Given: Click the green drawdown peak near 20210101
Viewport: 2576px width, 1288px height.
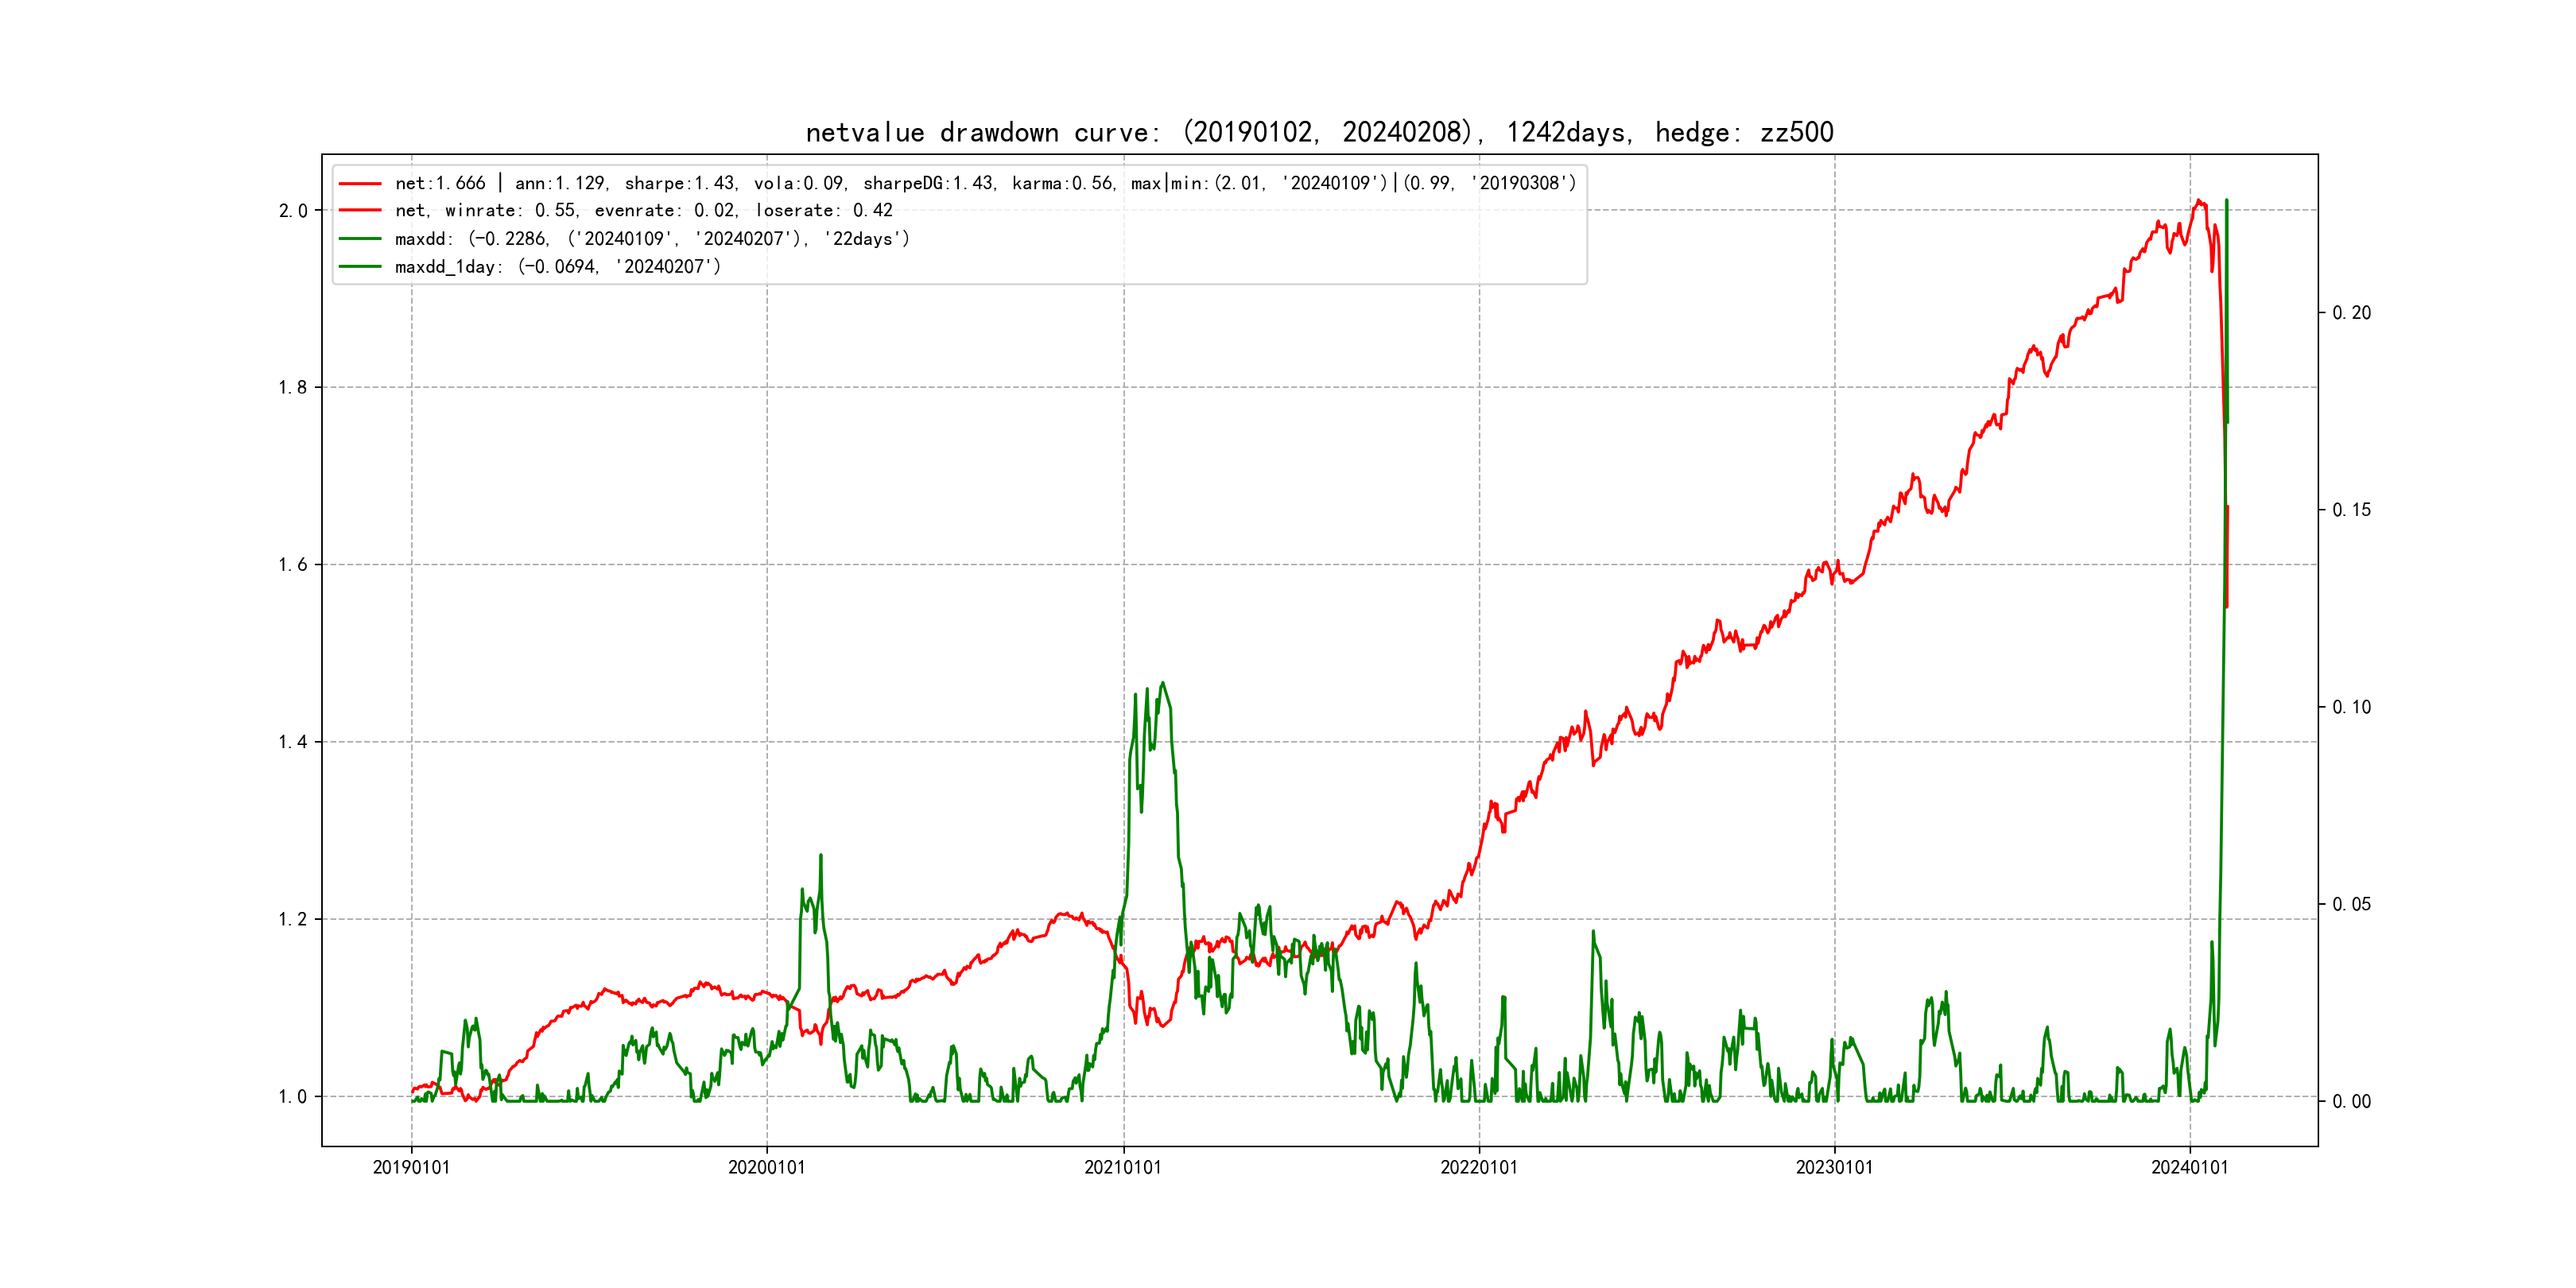Looking at the screenshot, I should pyautogui.click(x=1162, y=684).
